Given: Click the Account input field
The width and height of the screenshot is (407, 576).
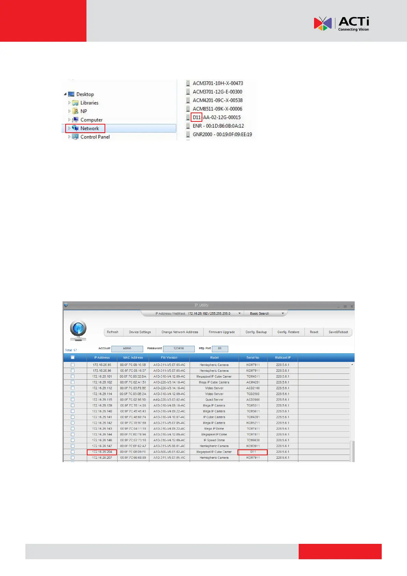Looking at the screenshot, I should (x=127, y=349).
